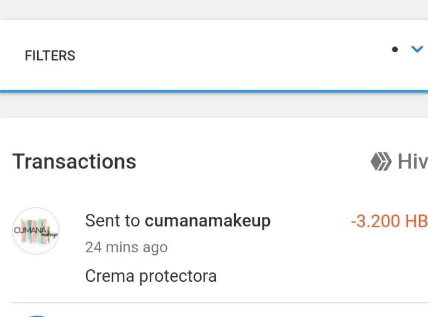Image resolution: width=428 pixels, height=317 pixels.
Task: Expand the Filters panel with the blue chevron
Action: pos(417,50)
